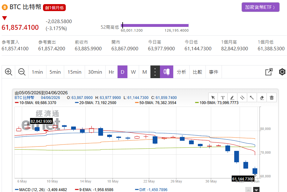Click the zoom out magnifier icon
287x192 pixels.
pyautogui.click(x=22, y=72)
